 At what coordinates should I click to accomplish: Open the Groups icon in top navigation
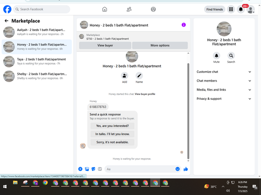(153, 9)
